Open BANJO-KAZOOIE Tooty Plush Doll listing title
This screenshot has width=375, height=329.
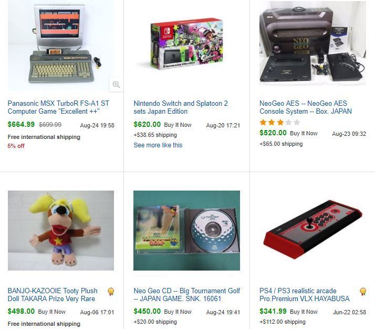coord(53,295)
